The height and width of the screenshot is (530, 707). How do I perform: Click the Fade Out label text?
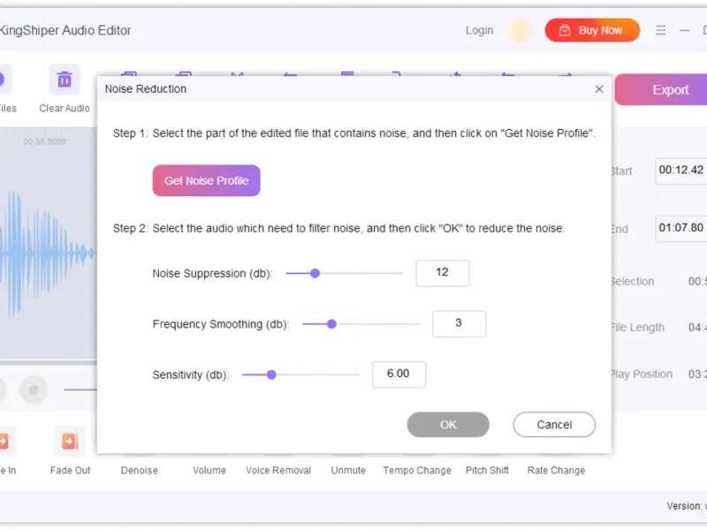point(70,470)
